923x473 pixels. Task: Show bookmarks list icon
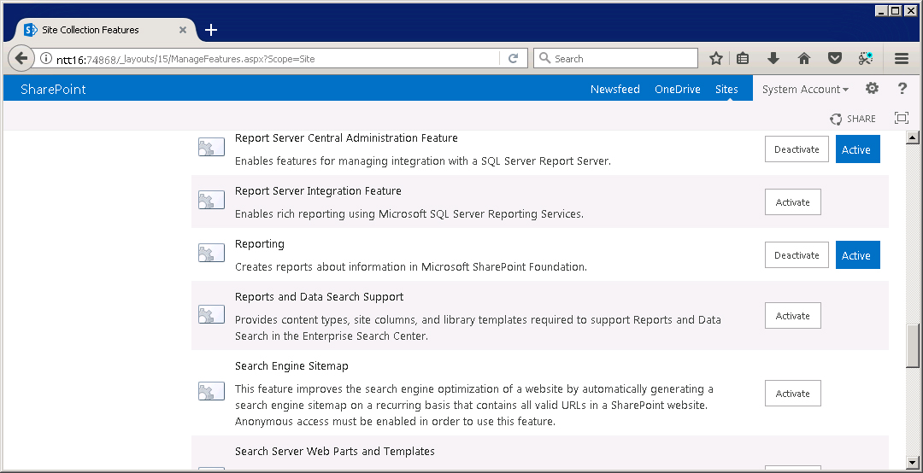(743, 58)
